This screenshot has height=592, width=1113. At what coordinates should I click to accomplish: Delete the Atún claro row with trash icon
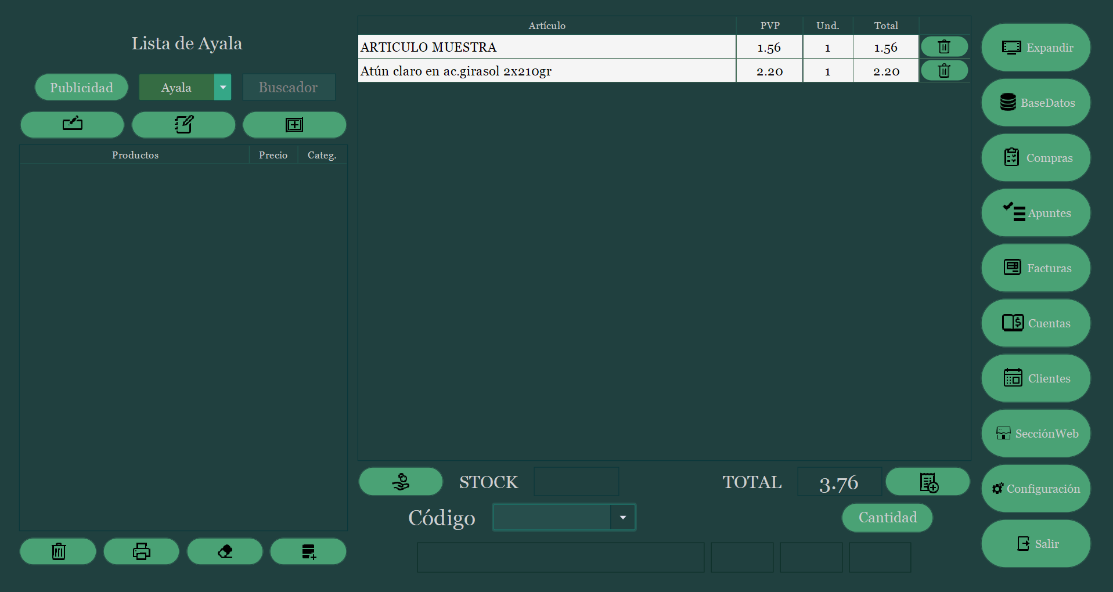[x=944, y=71]
